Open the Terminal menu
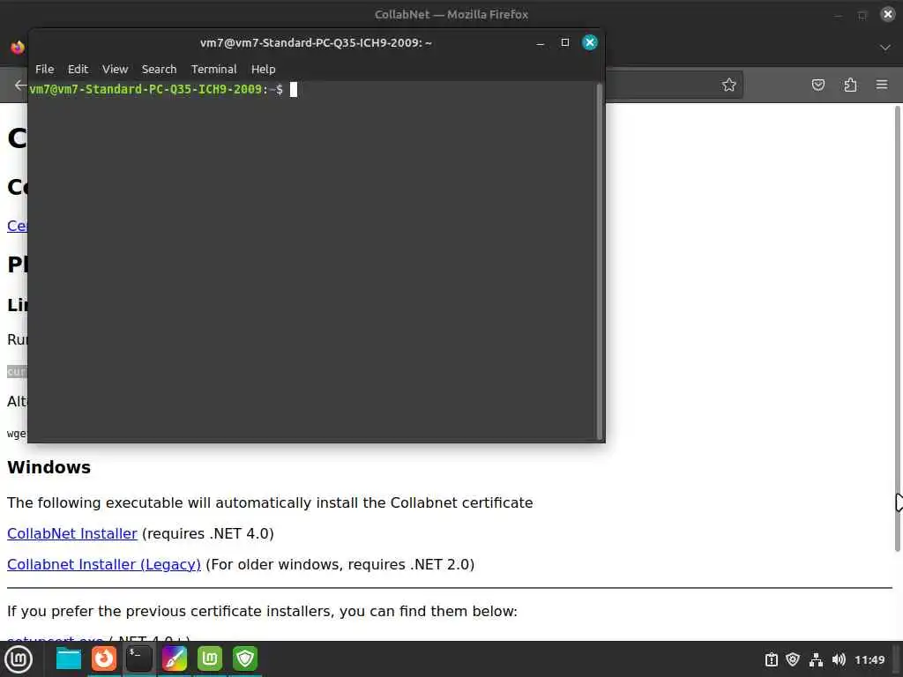Image resolution: width=903 pixels, height=677 pixels. [x=213, y=69]
